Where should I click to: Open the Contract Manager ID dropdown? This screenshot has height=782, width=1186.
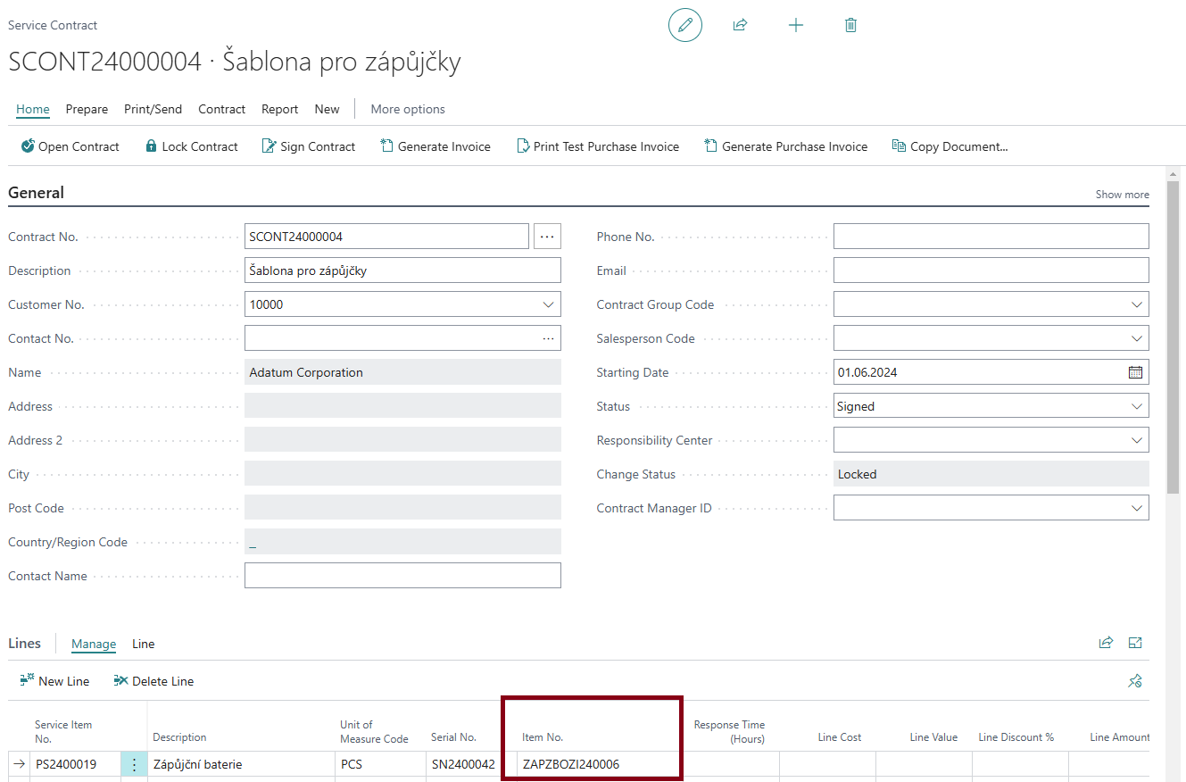[x=1136, y=508]
